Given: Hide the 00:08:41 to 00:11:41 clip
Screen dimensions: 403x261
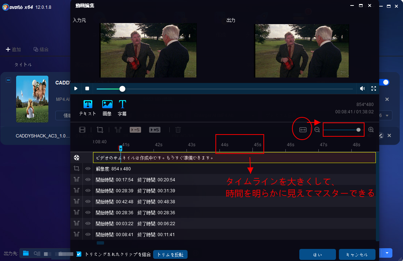Looking at the screenshot, I should point(88,234).
